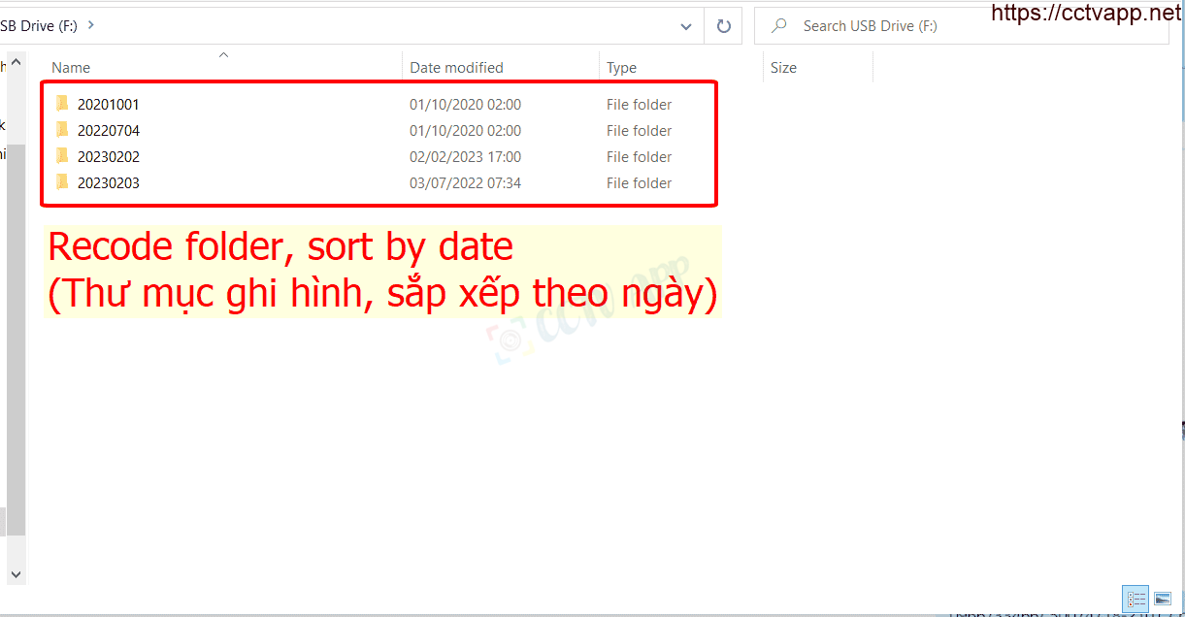Select the folder icon for 20220704
The image size is (1185, 617).
click(63, 130)
